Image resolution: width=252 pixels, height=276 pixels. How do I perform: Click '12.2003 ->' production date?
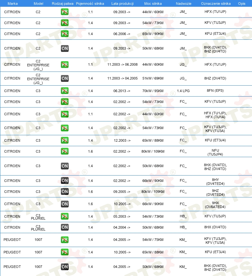pos(122,140)
